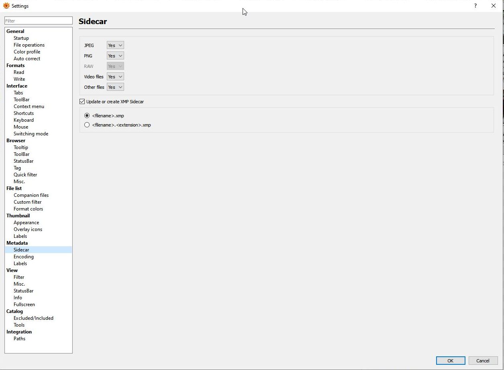Image resolution: width=504 pixels, height=370 pixels.
Task: Click the help question mark button
Action: click(x=475, y=6)
